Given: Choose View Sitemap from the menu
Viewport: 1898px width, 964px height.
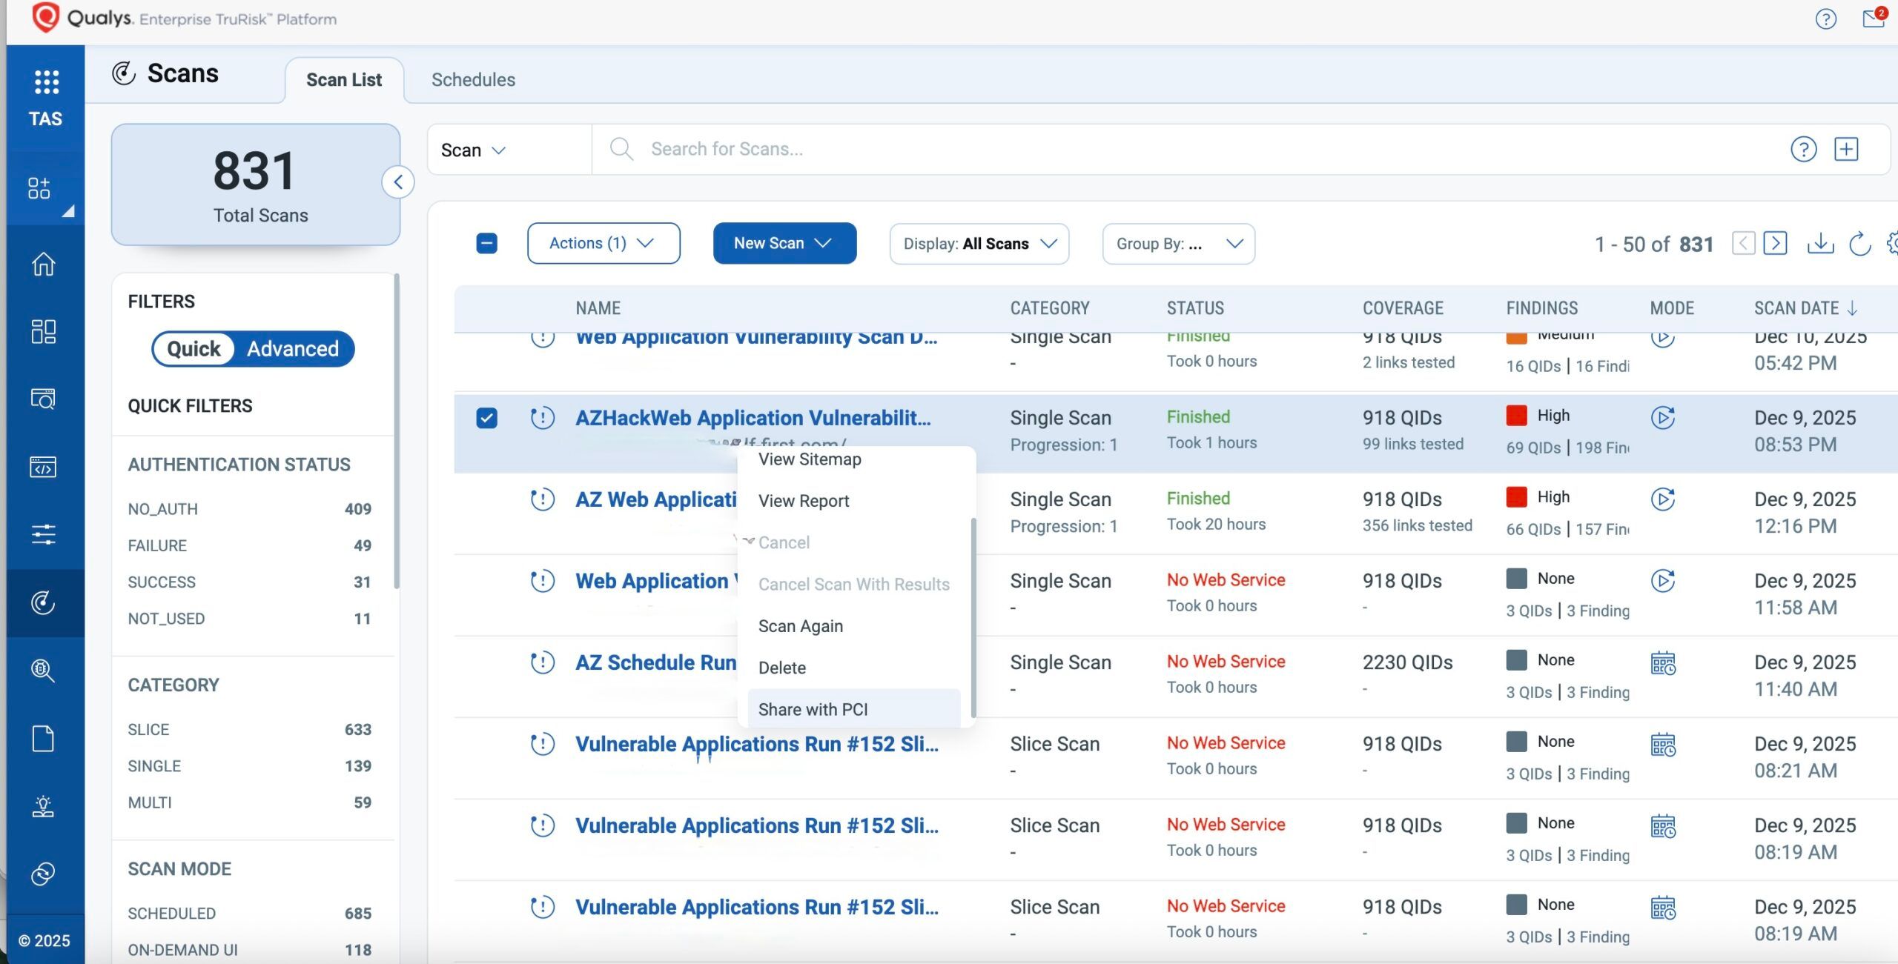Looking at the screenshot, I should (810, 459).
